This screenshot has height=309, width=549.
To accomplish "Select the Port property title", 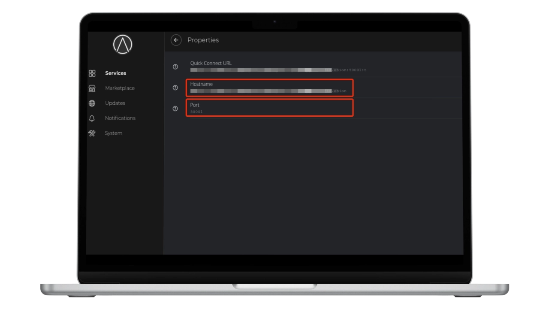I will pyautogui.click(x=195, y=105).
